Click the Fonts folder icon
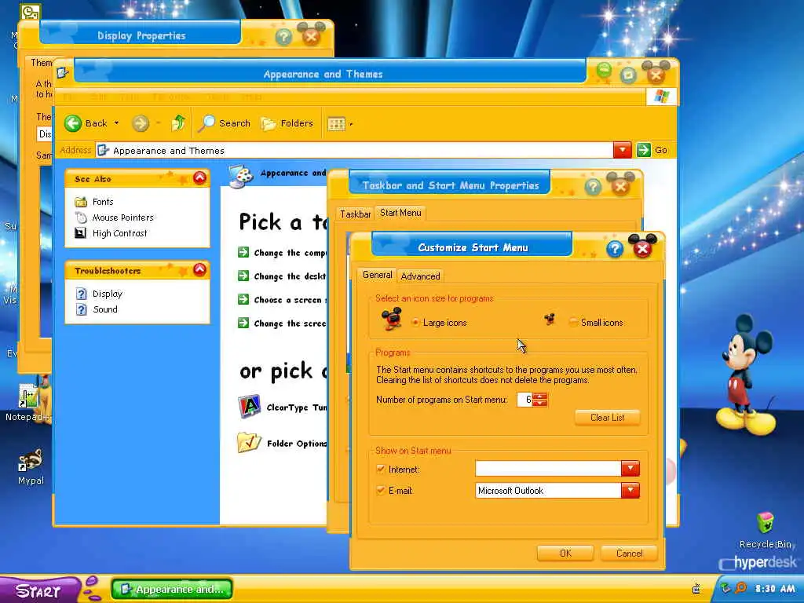 [81, 202]
